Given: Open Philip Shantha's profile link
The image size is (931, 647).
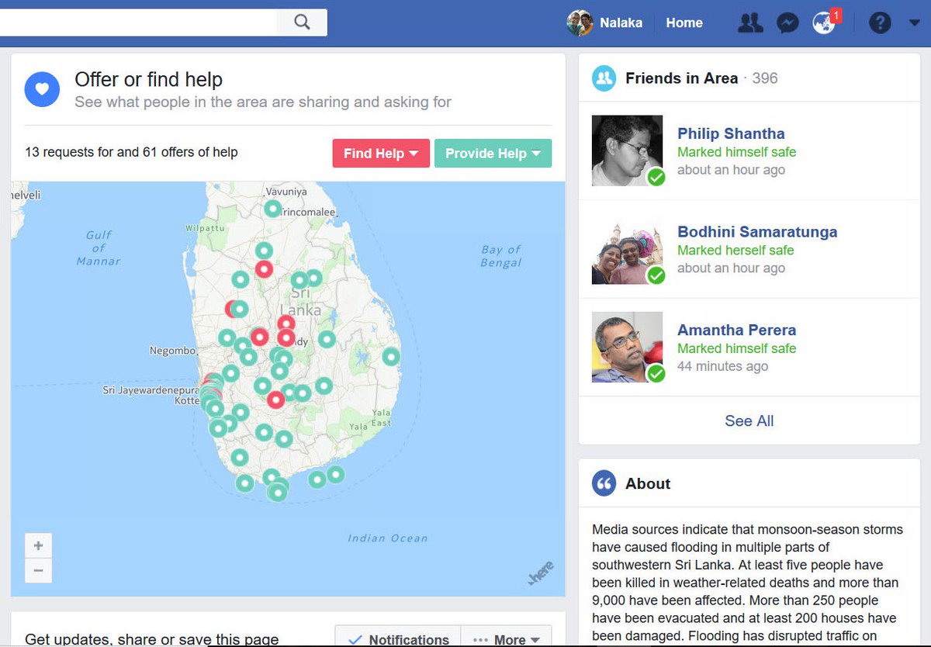Looking at the screenshot, I should click(x=731, y=133).
